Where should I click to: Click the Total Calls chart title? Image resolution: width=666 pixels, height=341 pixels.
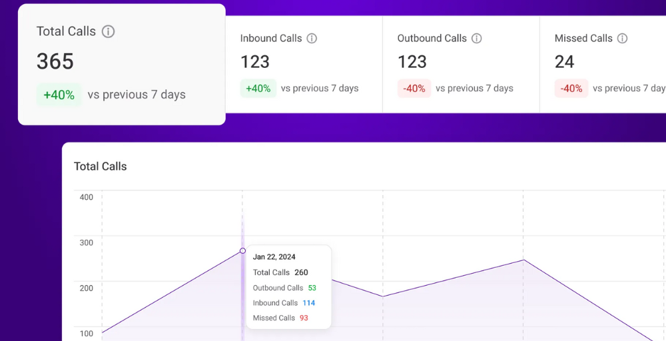point(101,167)
